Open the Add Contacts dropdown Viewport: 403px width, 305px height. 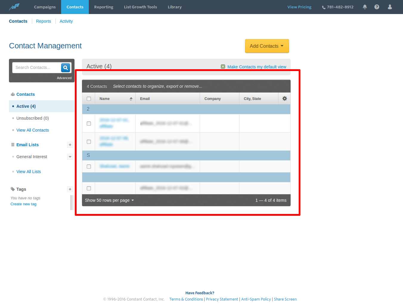pos(267,46)
